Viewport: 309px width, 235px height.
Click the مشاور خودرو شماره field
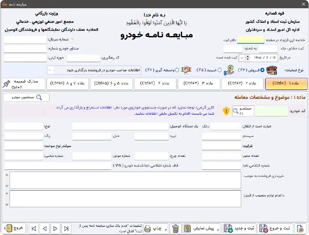(25, 49)
